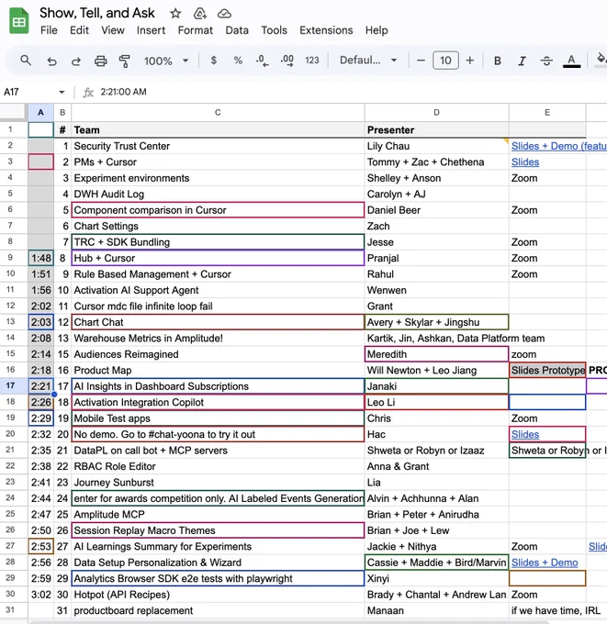Activate the paint format tool

[x=125, y=61]
